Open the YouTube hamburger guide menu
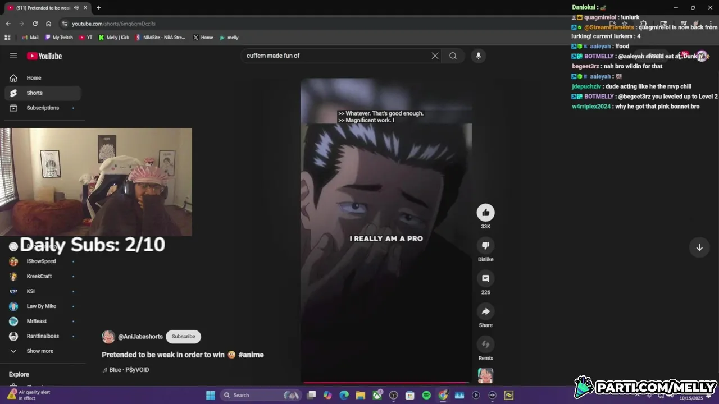719x404 pixels. (x=13, y=56)
